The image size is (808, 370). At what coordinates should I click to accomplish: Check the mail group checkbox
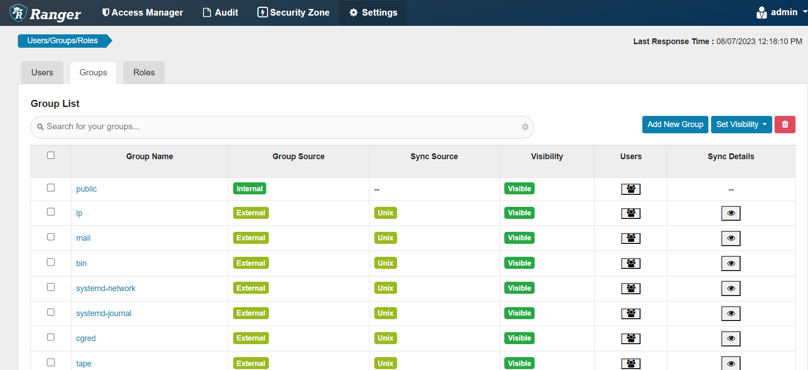pos(51,237)
